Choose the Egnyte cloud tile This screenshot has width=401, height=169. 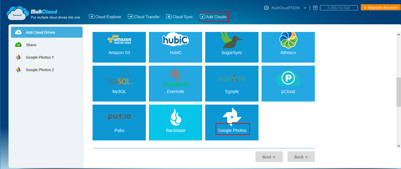(232, 84)
